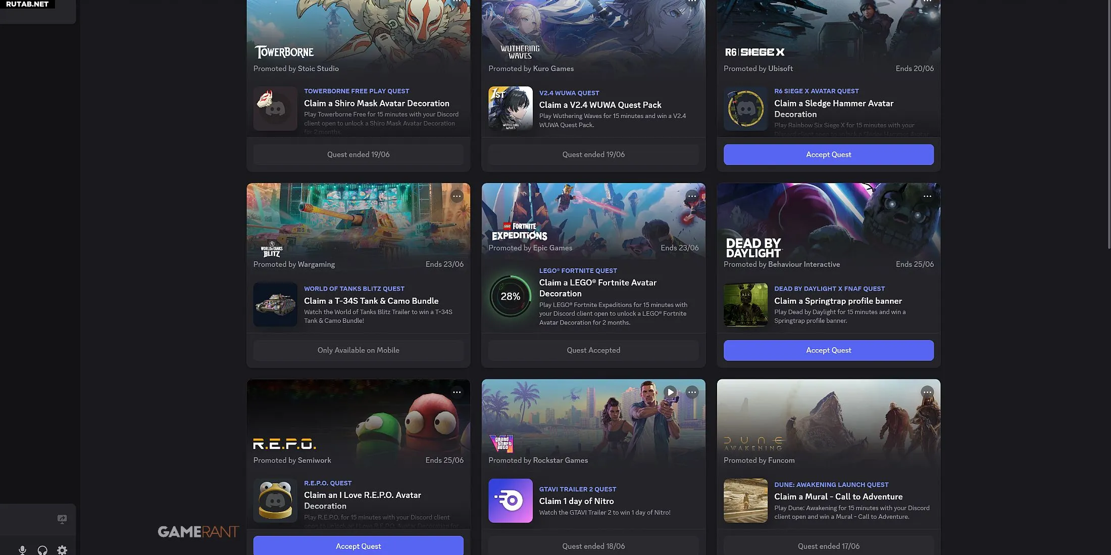This screenshot has width=1111, height=555.
Task: Click the 28% LEGO Fortnite progress ring
Action: [x=510, y=296]
